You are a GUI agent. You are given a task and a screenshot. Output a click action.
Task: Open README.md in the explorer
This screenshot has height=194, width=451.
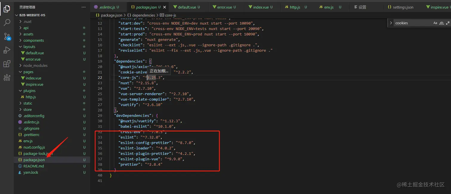[33, 166]
